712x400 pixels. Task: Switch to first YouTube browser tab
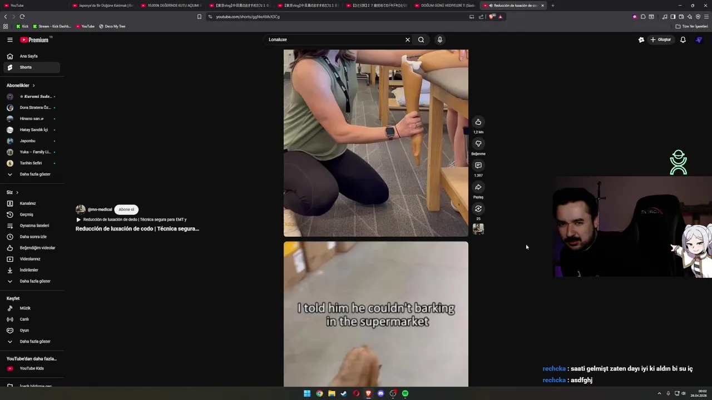[34, 6]
